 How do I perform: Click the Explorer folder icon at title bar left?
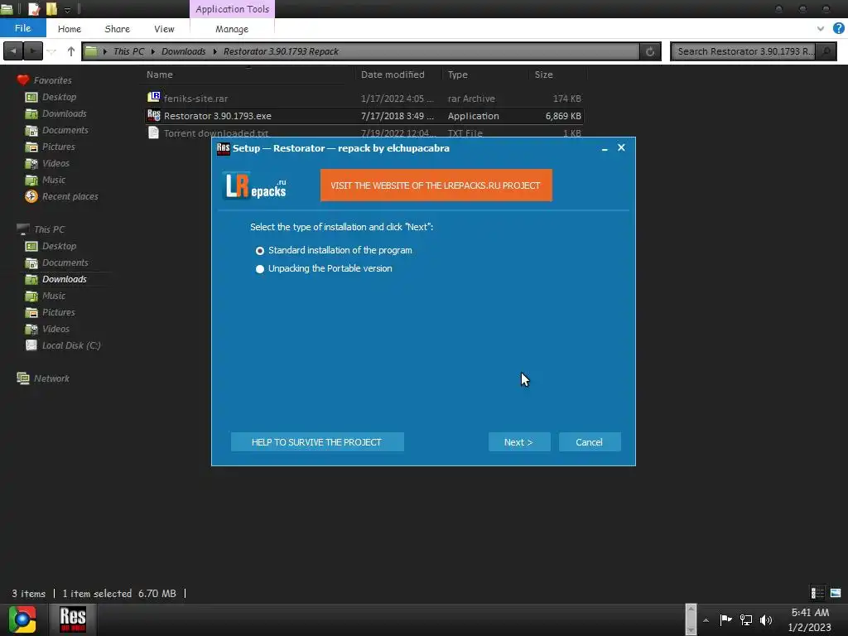pos(7,8)
